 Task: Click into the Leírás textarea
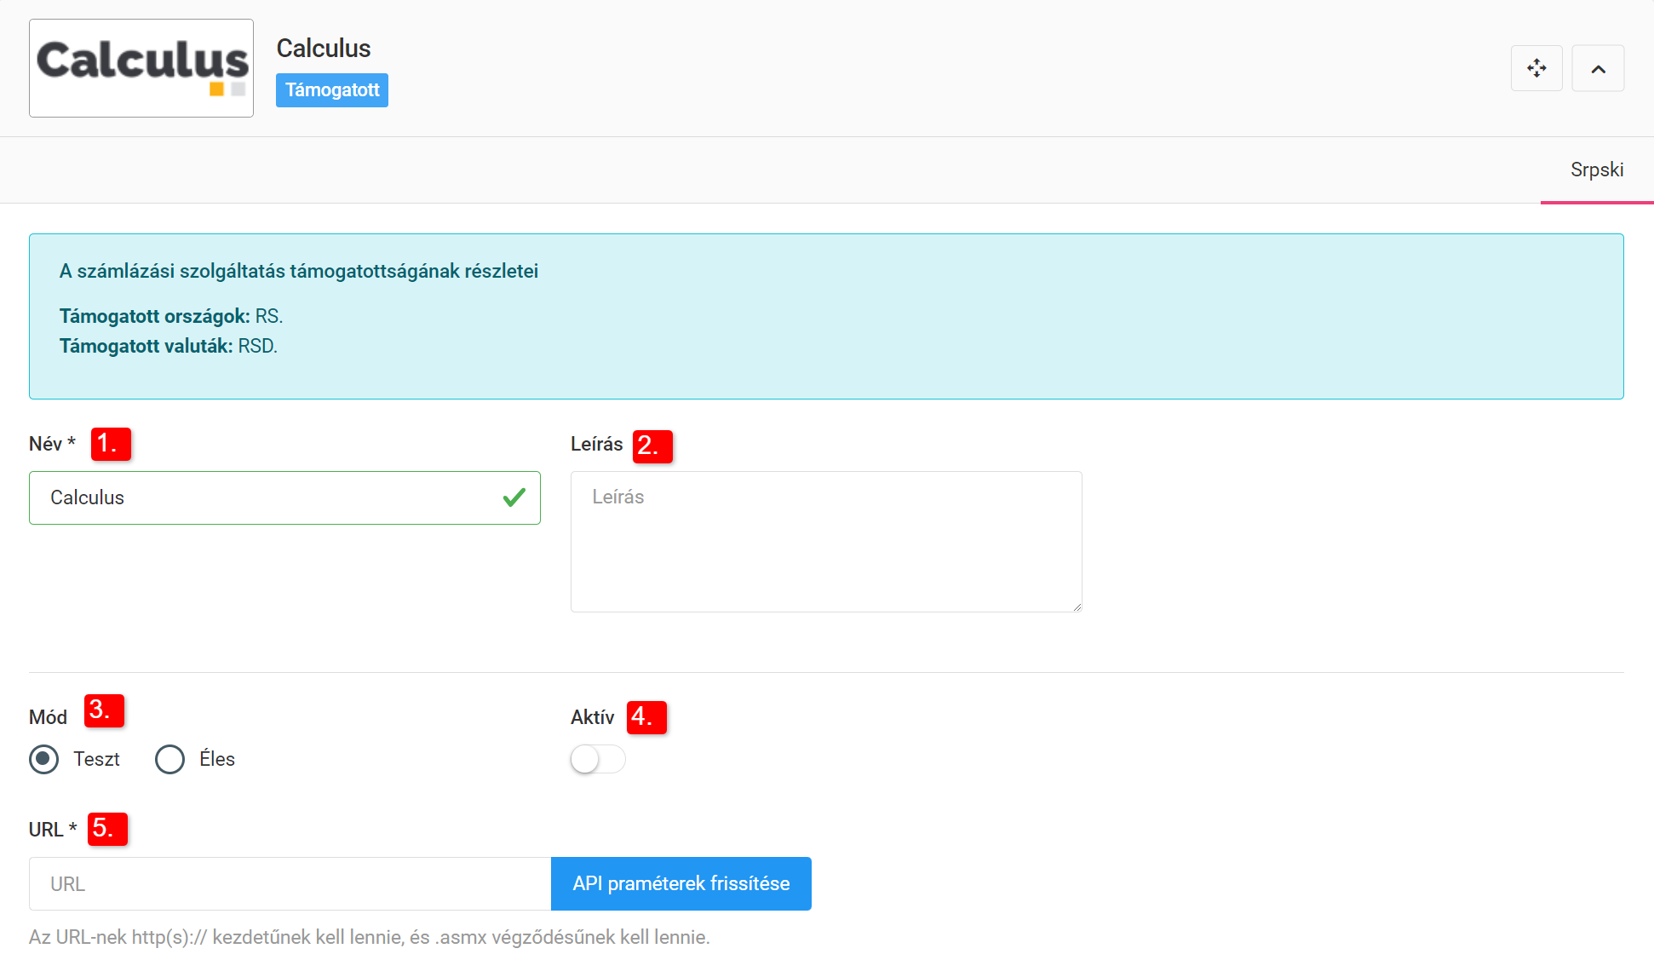825,541
